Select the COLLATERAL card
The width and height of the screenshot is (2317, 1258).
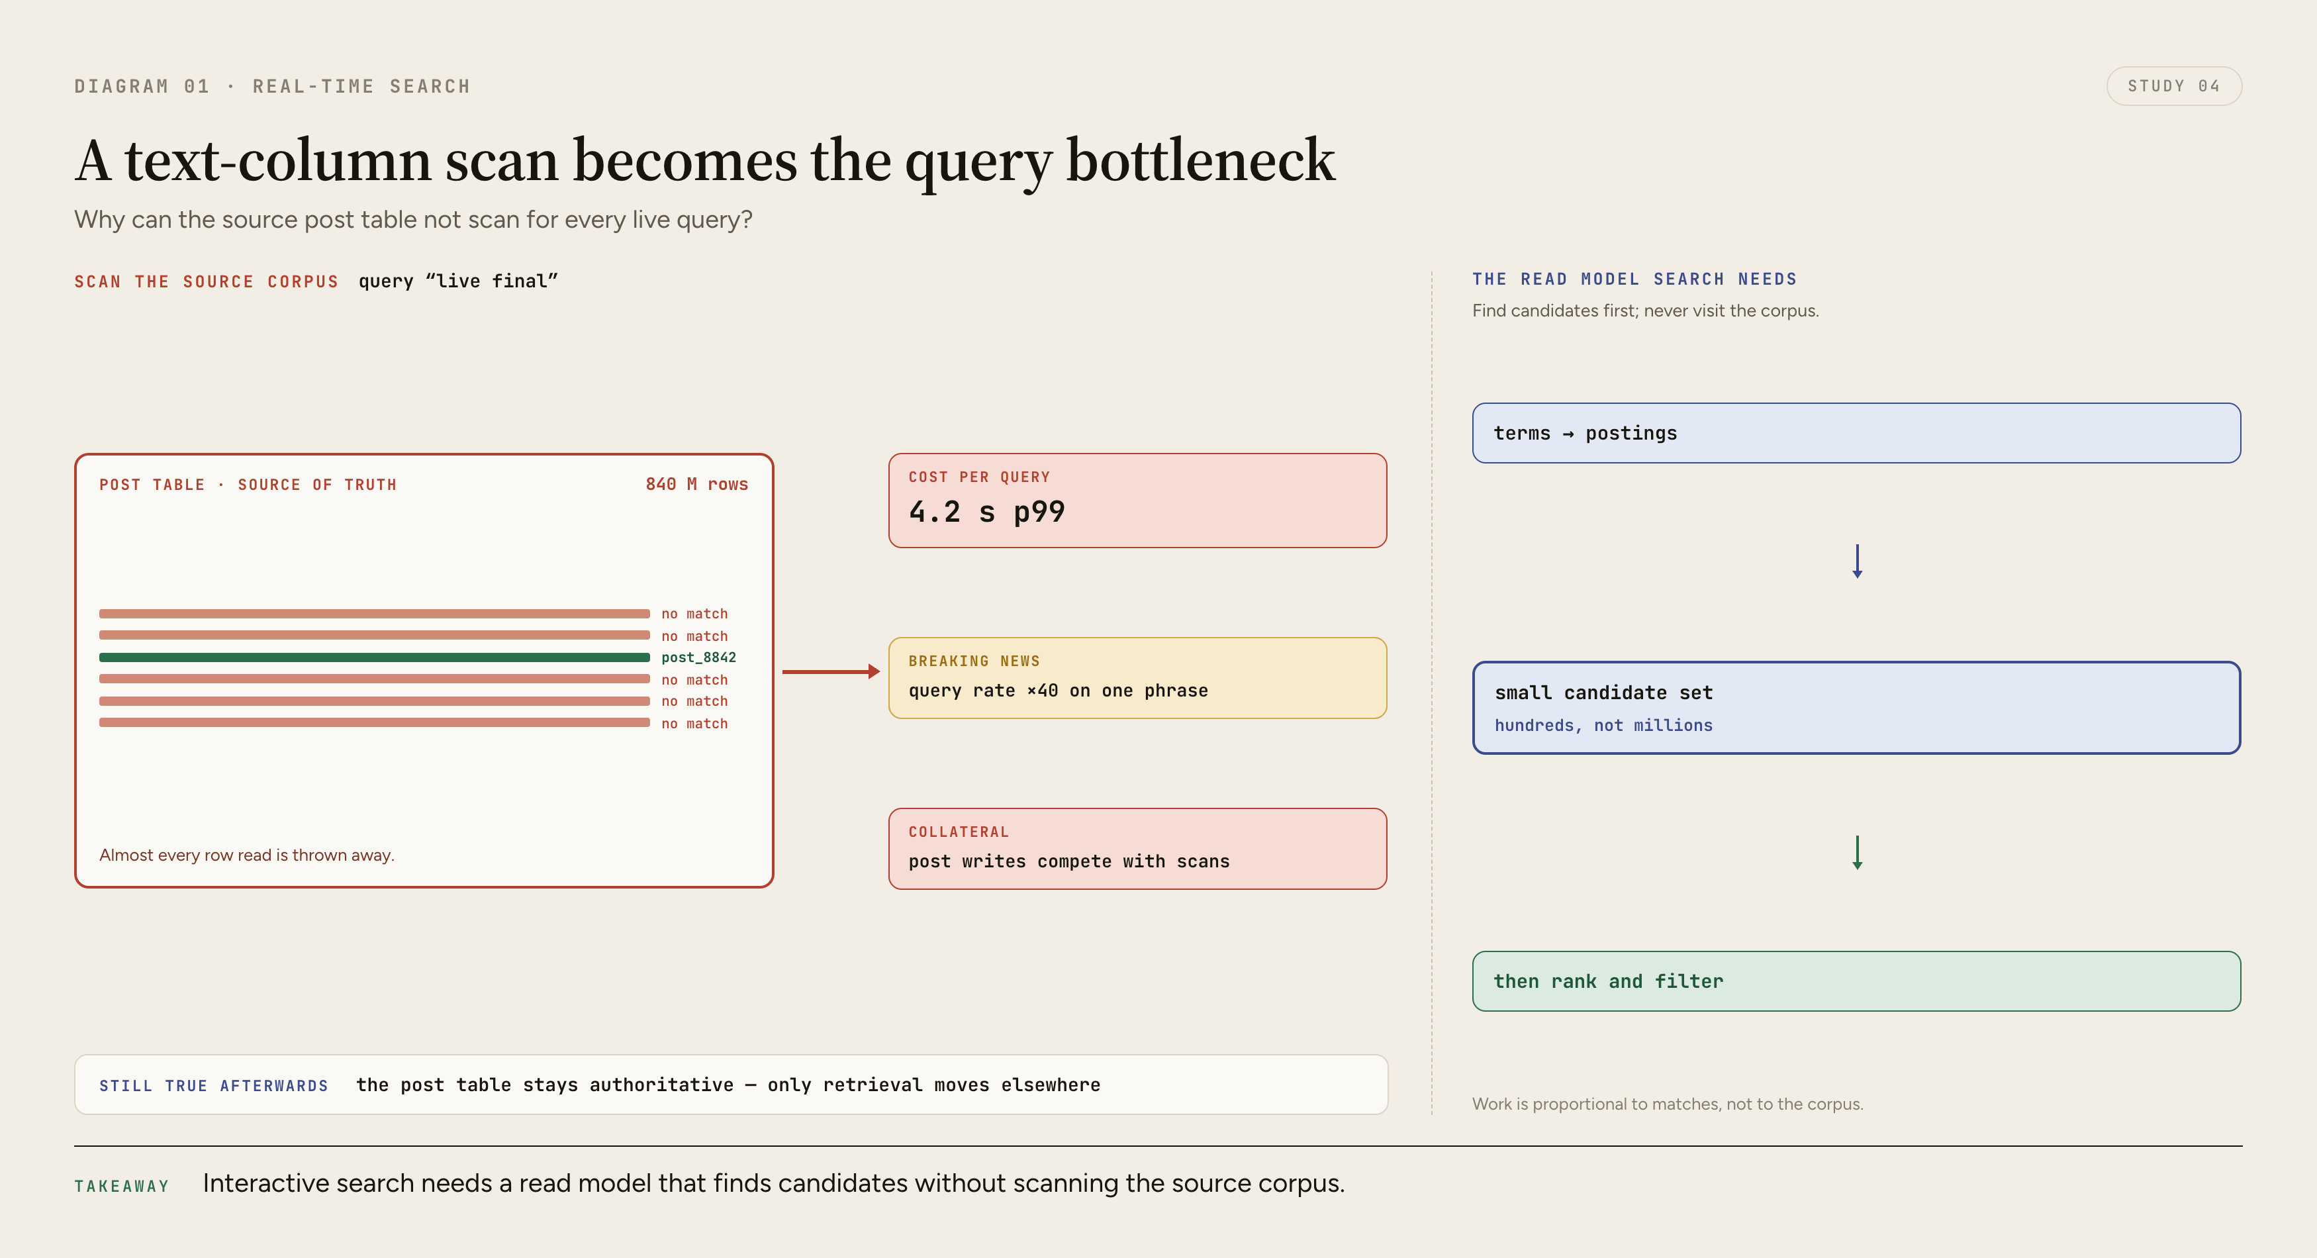[1137, 849]
